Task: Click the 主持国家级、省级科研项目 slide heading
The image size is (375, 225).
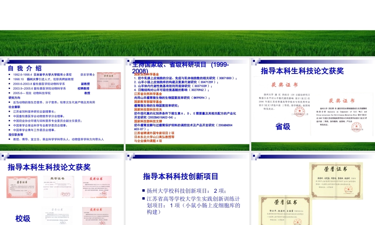Action: click(181, 67)
